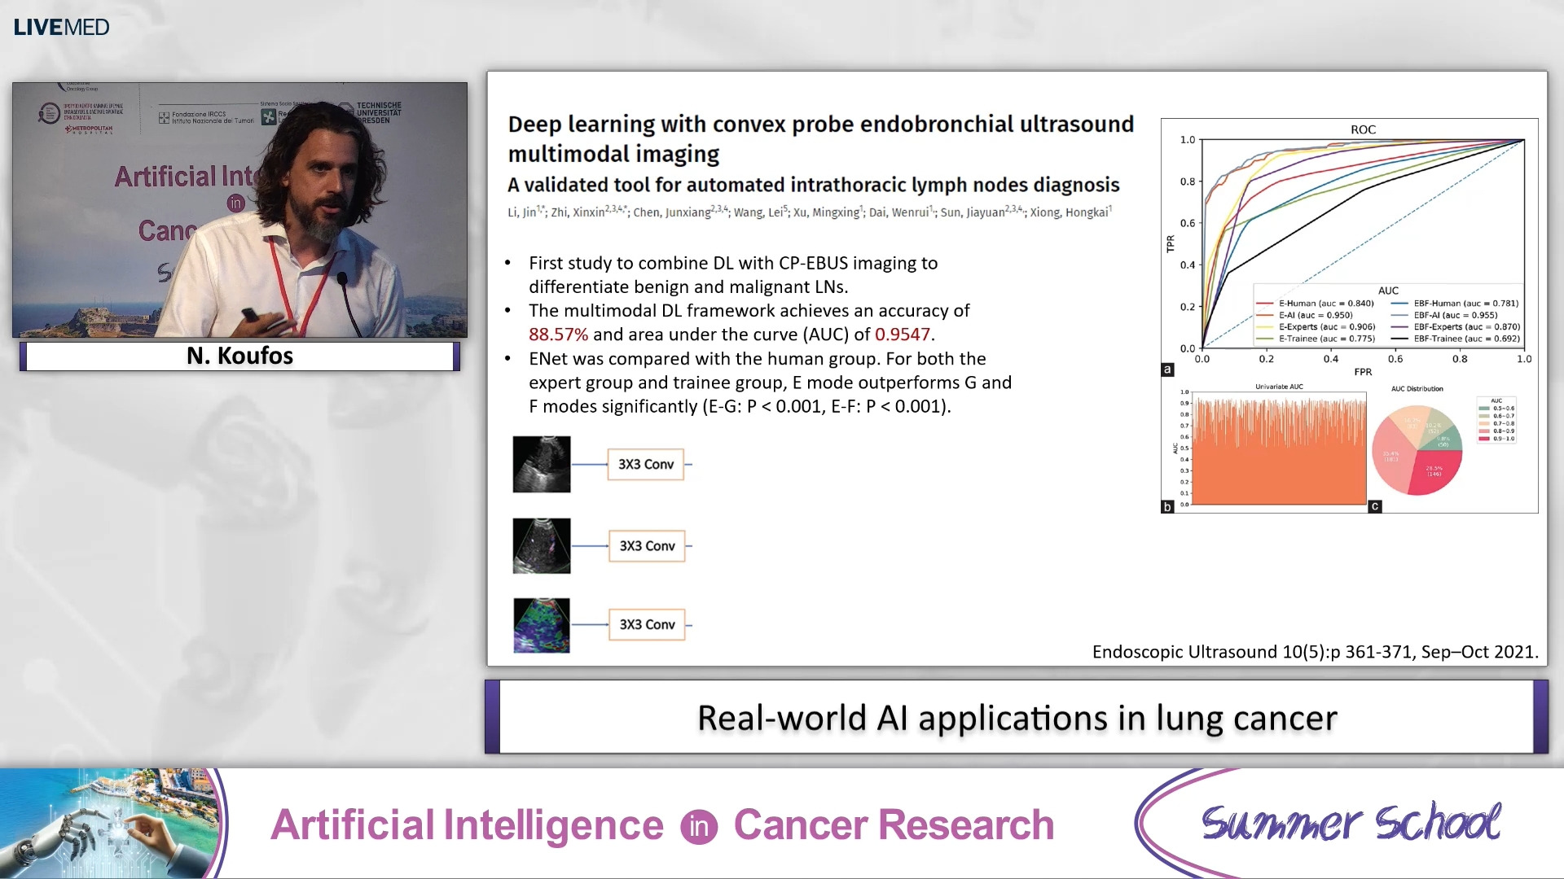Select the purple 'in' circle badge
Screen dimensions: 1564x879
tap(699, 825)
